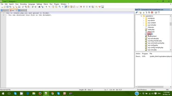Open the Language menu

pyautogui.click(x=31, y=4)
